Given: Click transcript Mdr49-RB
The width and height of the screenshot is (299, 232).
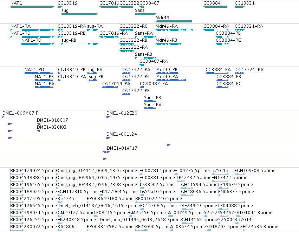Looking at the screenshot, I should pyautogui.click(x=166, y=40).
